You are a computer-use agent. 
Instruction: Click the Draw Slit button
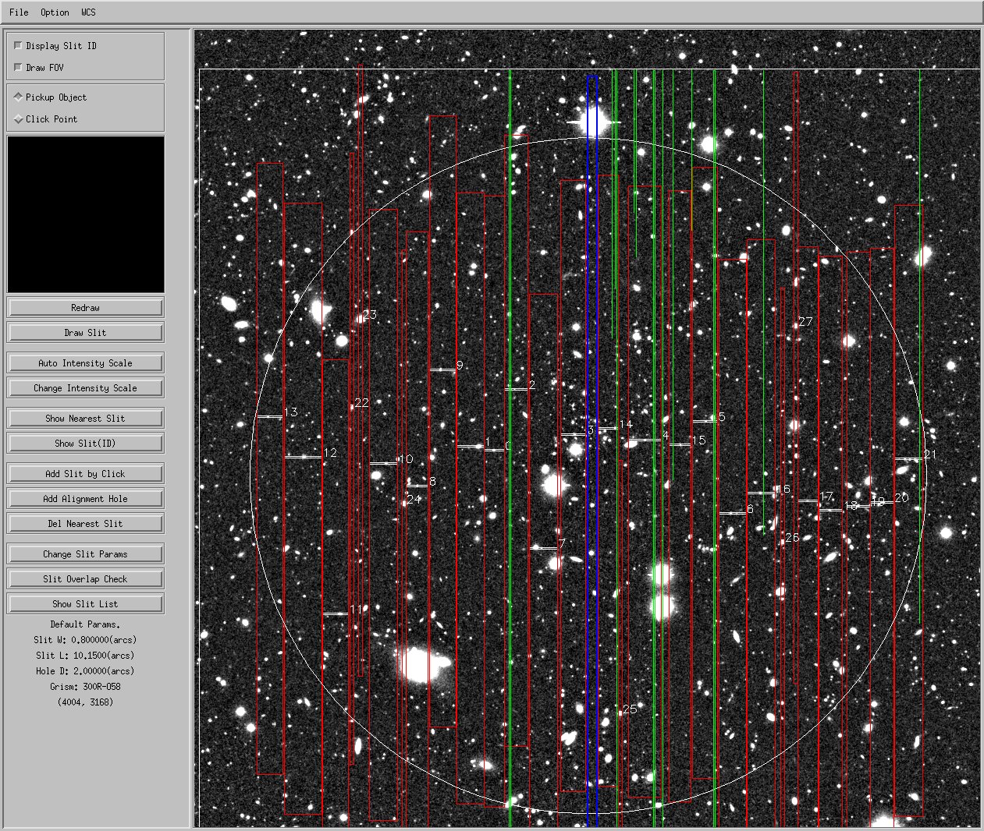[x=85, y=332]
